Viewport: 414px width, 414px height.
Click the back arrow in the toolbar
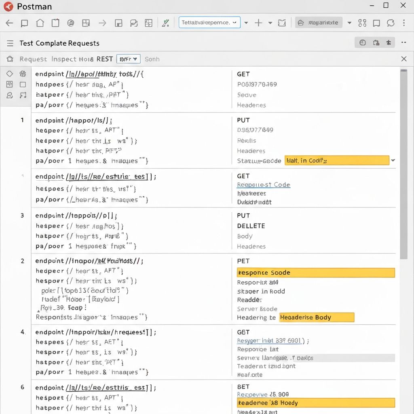click(9, 23)
